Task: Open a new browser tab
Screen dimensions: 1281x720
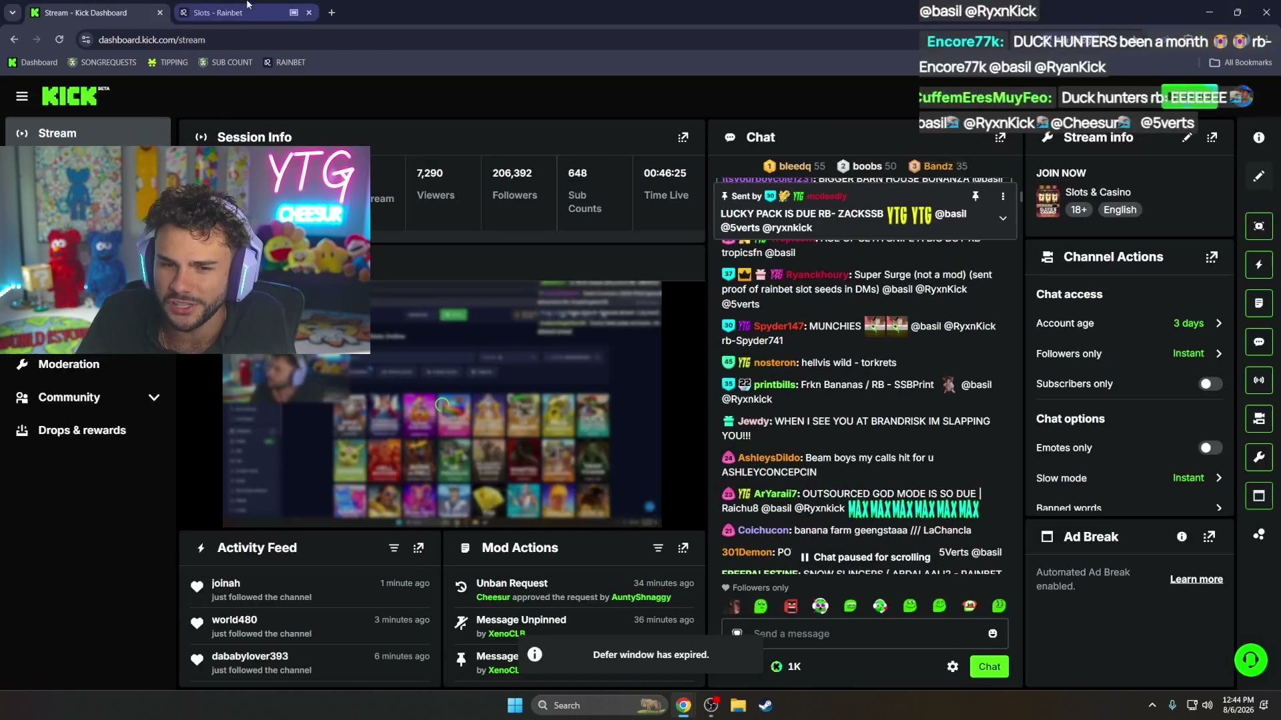Action: [332, 13]
